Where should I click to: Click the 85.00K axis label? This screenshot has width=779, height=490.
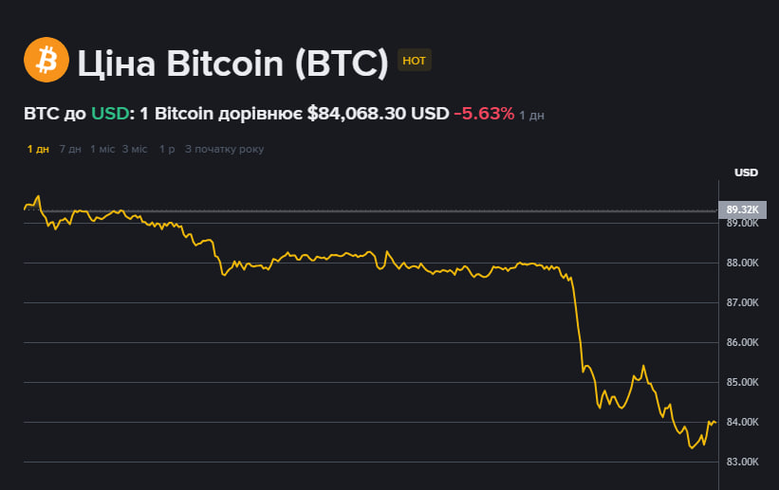coord(742,382)
